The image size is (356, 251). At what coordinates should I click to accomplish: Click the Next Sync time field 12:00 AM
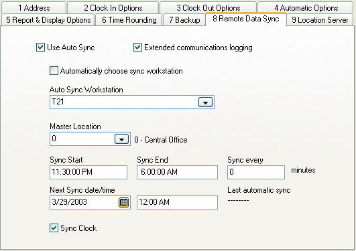[177, 202]
